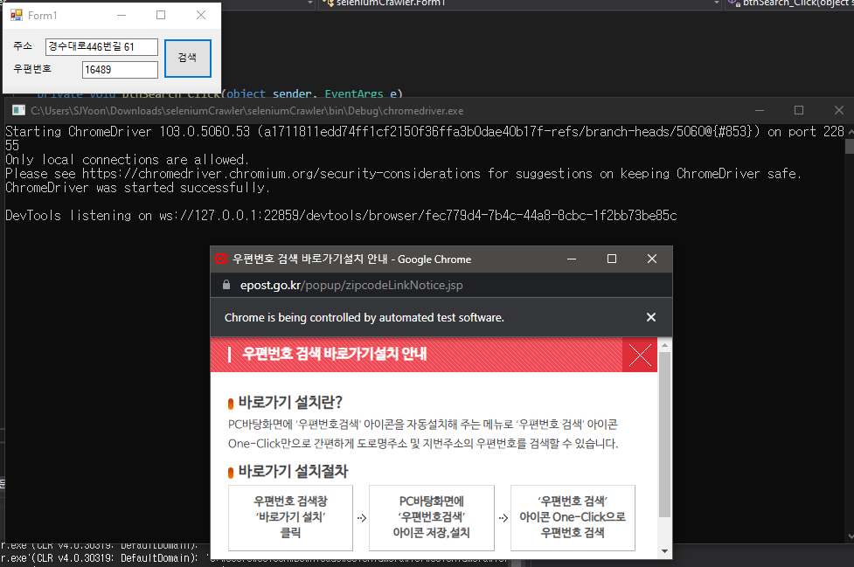The image size is (854, 567).
Task: Click the 주소 address input field
Action: [x=102, y=47]
